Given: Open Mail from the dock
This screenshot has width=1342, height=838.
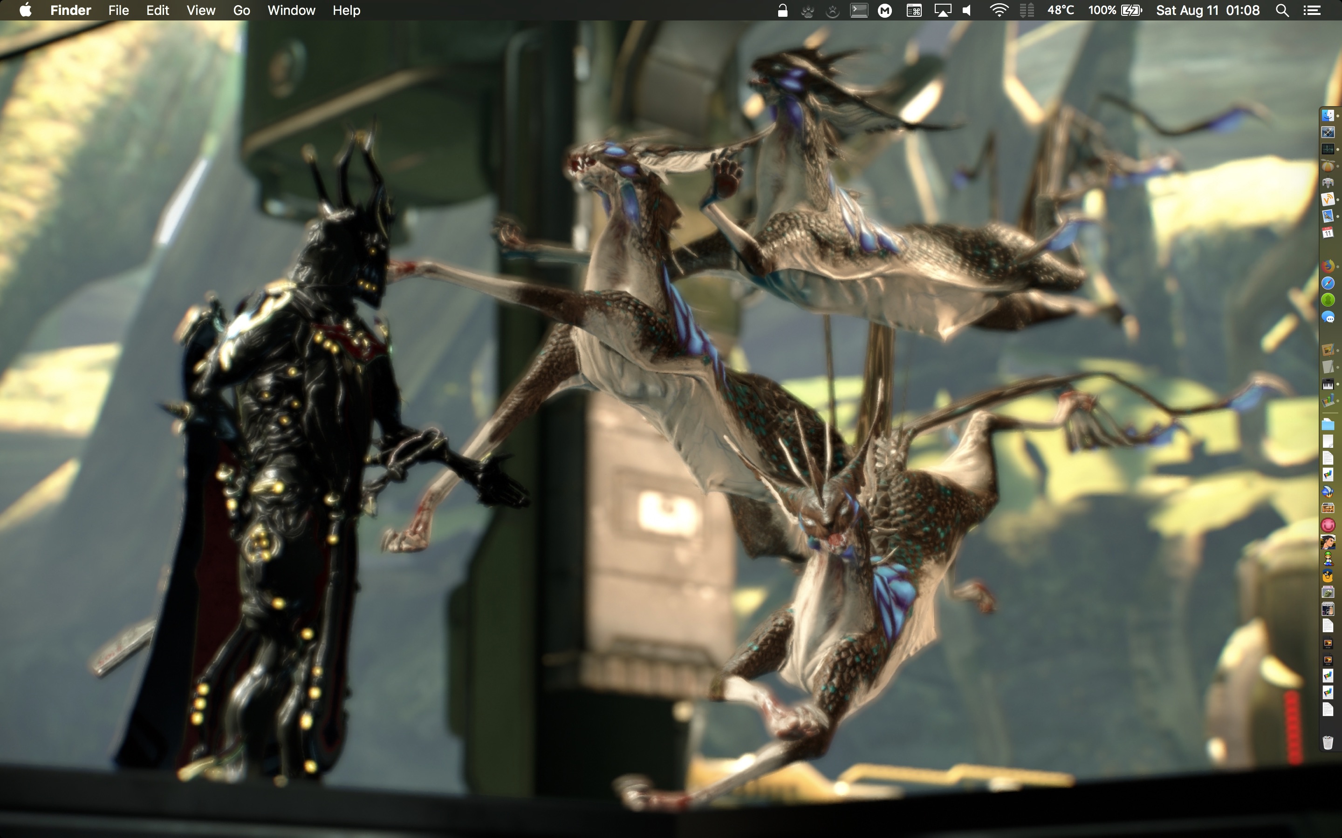Looking at the screenshot, I should click(x=1328, y=216).
